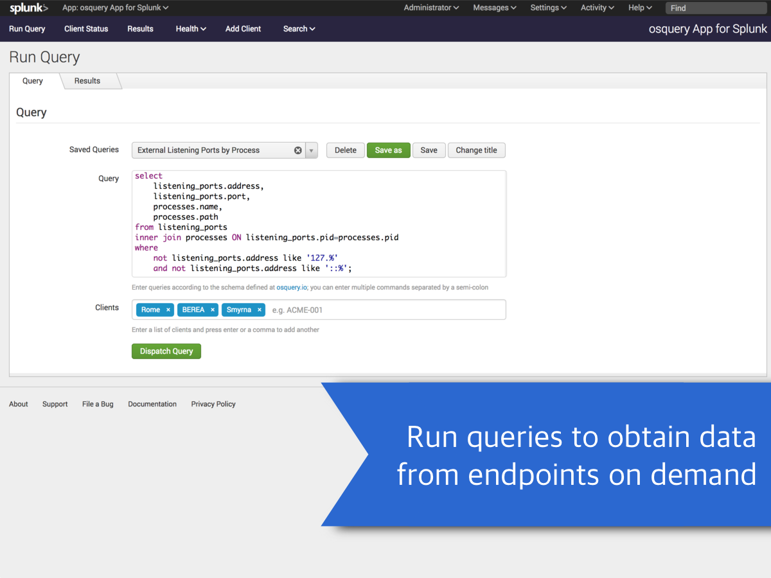Open the osquery.io link
Viewport: 771px width, 578px height.
[x=292, y=288]
